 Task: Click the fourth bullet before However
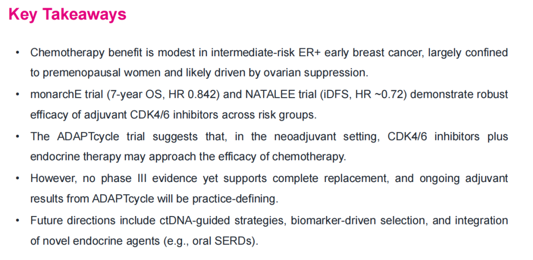coord(17,179)
